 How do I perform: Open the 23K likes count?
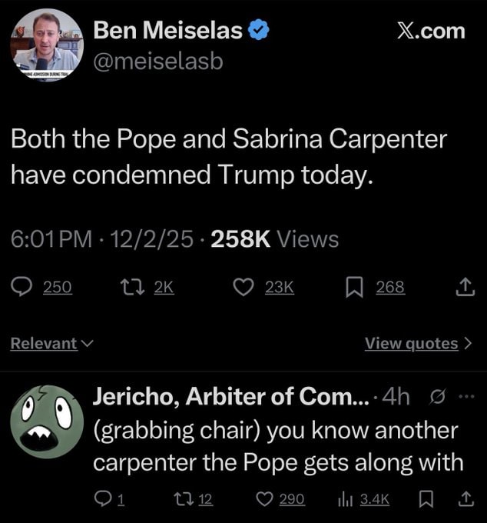(x=278, y=287)
